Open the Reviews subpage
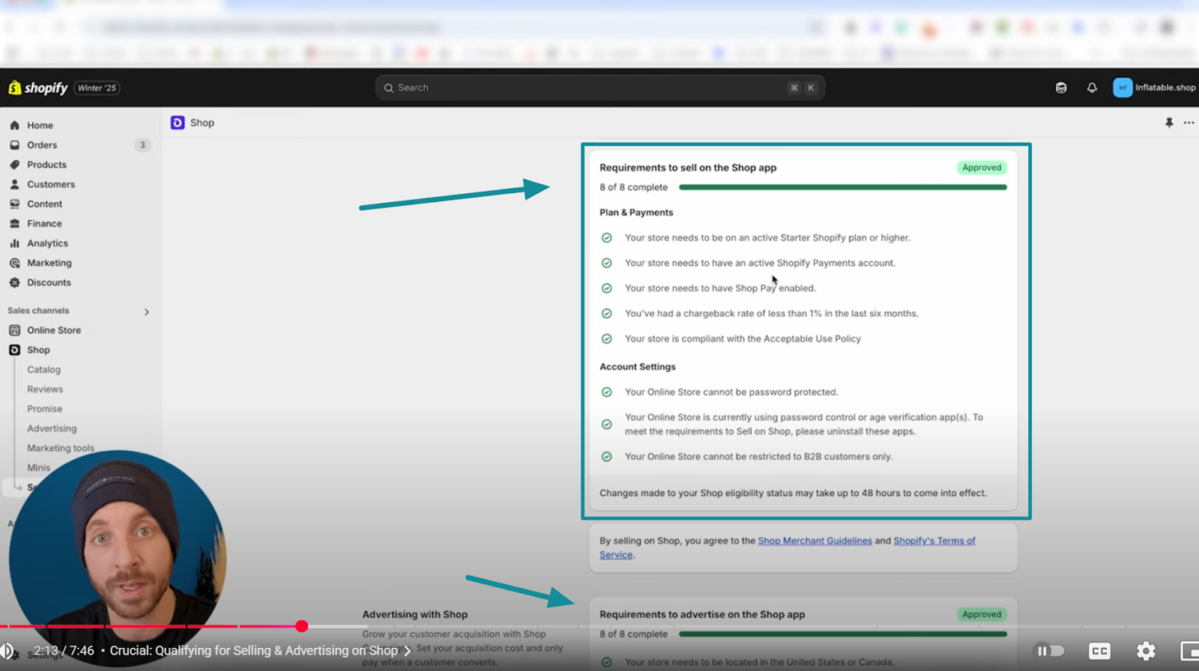The image size is (1199, 671). point(45,389)
